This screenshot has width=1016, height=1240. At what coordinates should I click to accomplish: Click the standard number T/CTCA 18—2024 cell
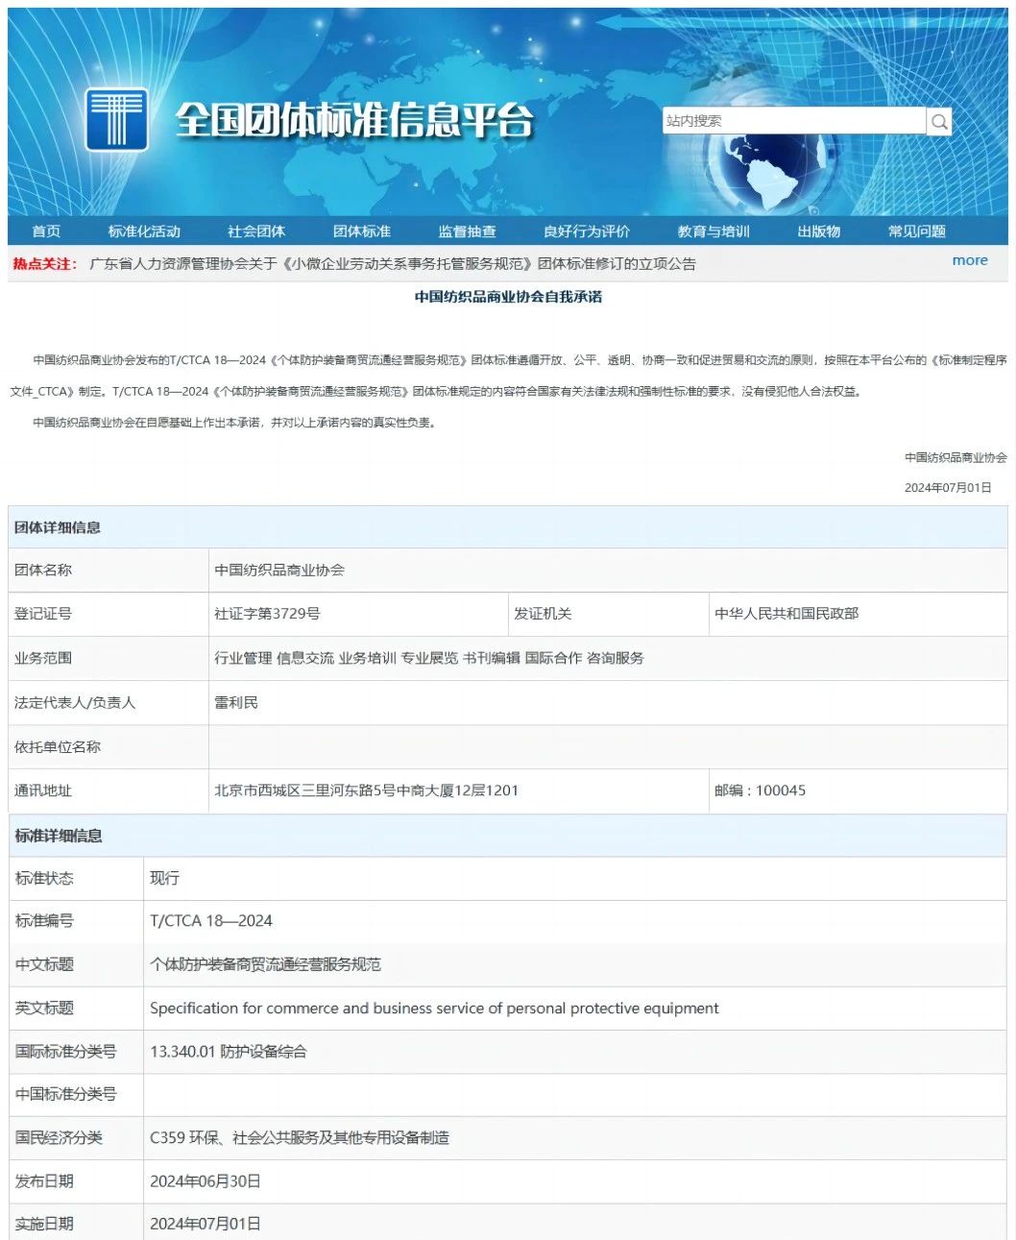(x=211, y=920)
